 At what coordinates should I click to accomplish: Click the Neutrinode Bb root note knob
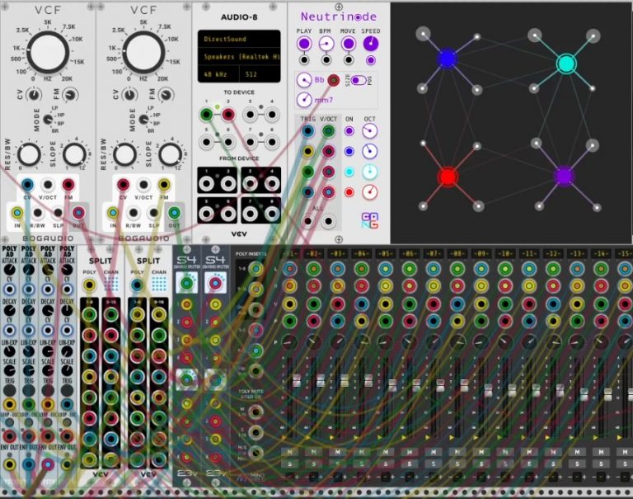[304, 80]
